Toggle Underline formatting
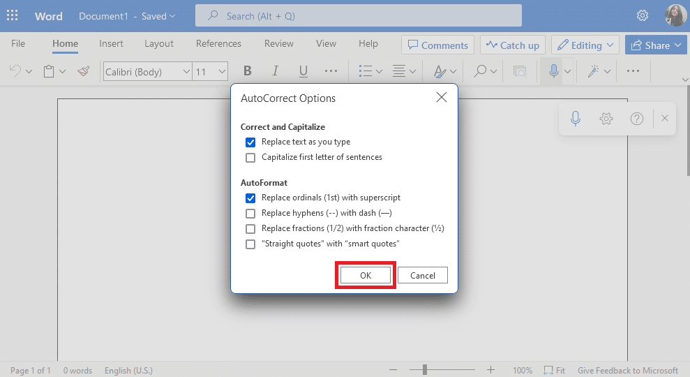 click(303, 71)
